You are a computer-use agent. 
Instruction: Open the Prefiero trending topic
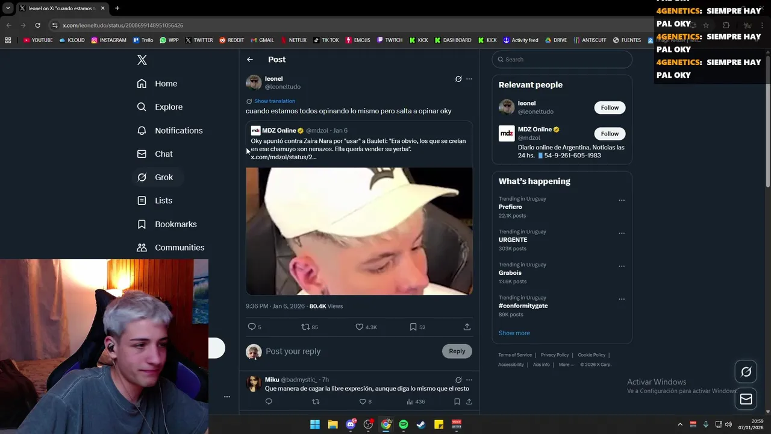coord(510,207)
